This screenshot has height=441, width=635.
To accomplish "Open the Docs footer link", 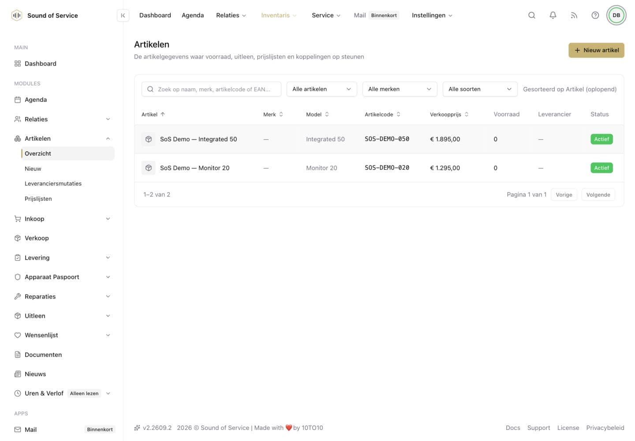I will tap(513, 428).
